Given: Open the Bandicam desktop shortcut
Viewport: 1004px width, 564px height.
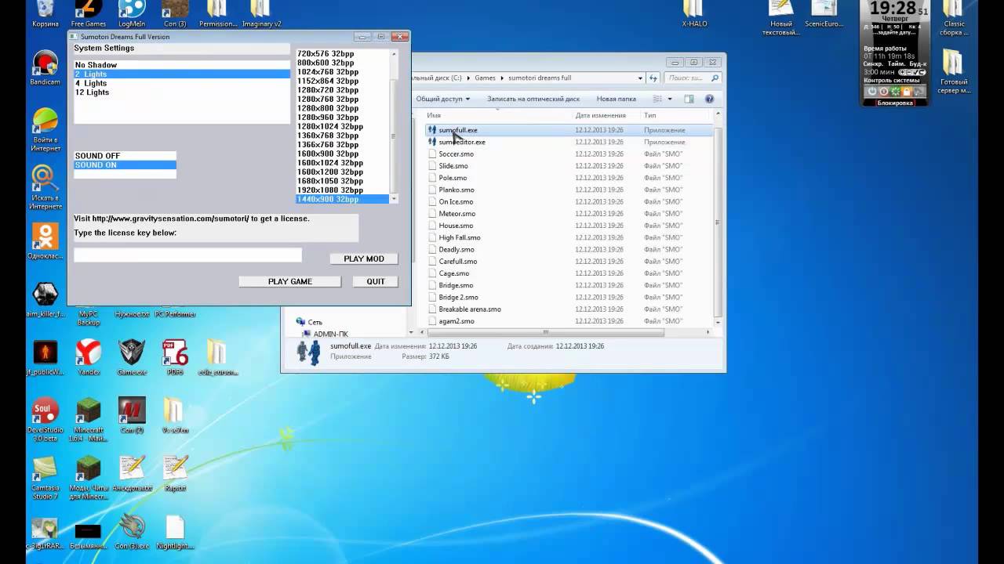Looking at the screenshot, I should click(45, 67).
